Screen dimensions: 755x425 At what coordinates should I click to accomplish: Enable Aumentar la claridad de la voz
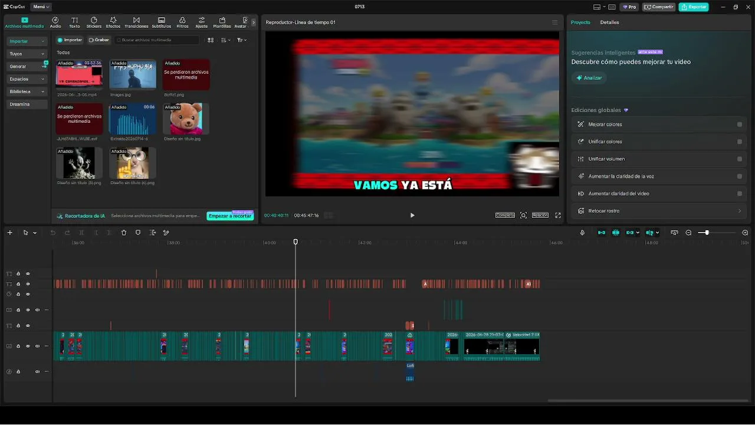tap(740, 176)
